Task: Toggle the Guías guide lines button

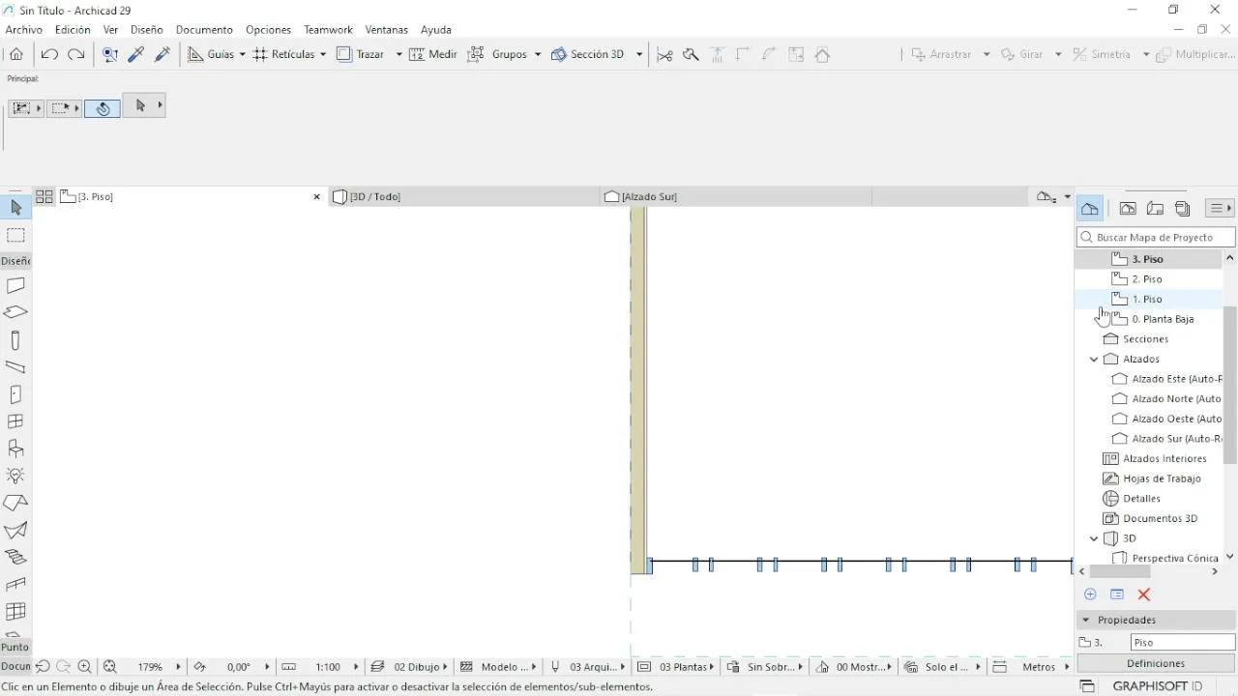Action: pyautogui.click(x=212, y=55)
